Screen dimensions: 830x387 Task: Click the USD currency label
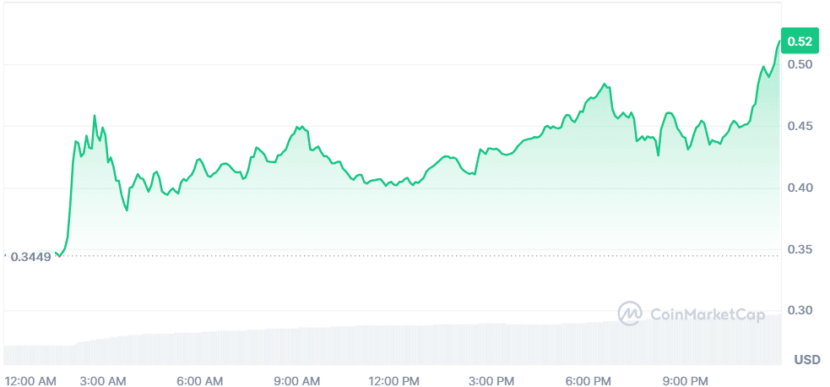(806, 360)
